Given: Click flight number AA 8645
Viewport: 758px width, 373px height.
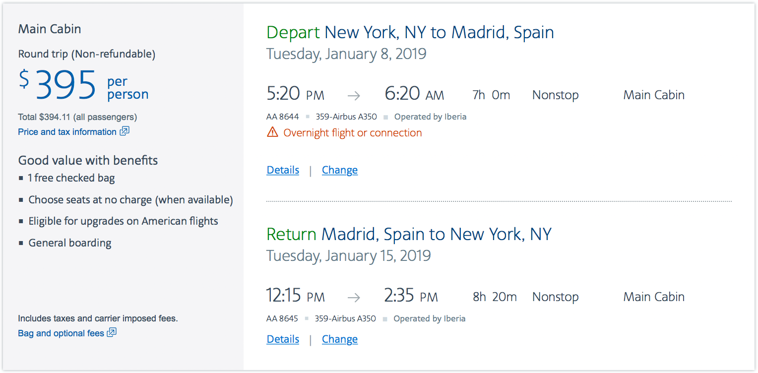Looking at the screenshot, I should tap(282, 318).
